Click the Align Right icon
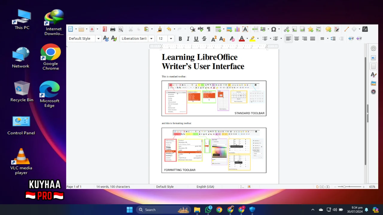Image resolution: width=383 pixels, height=215 pixels. [x=305, y=39]
